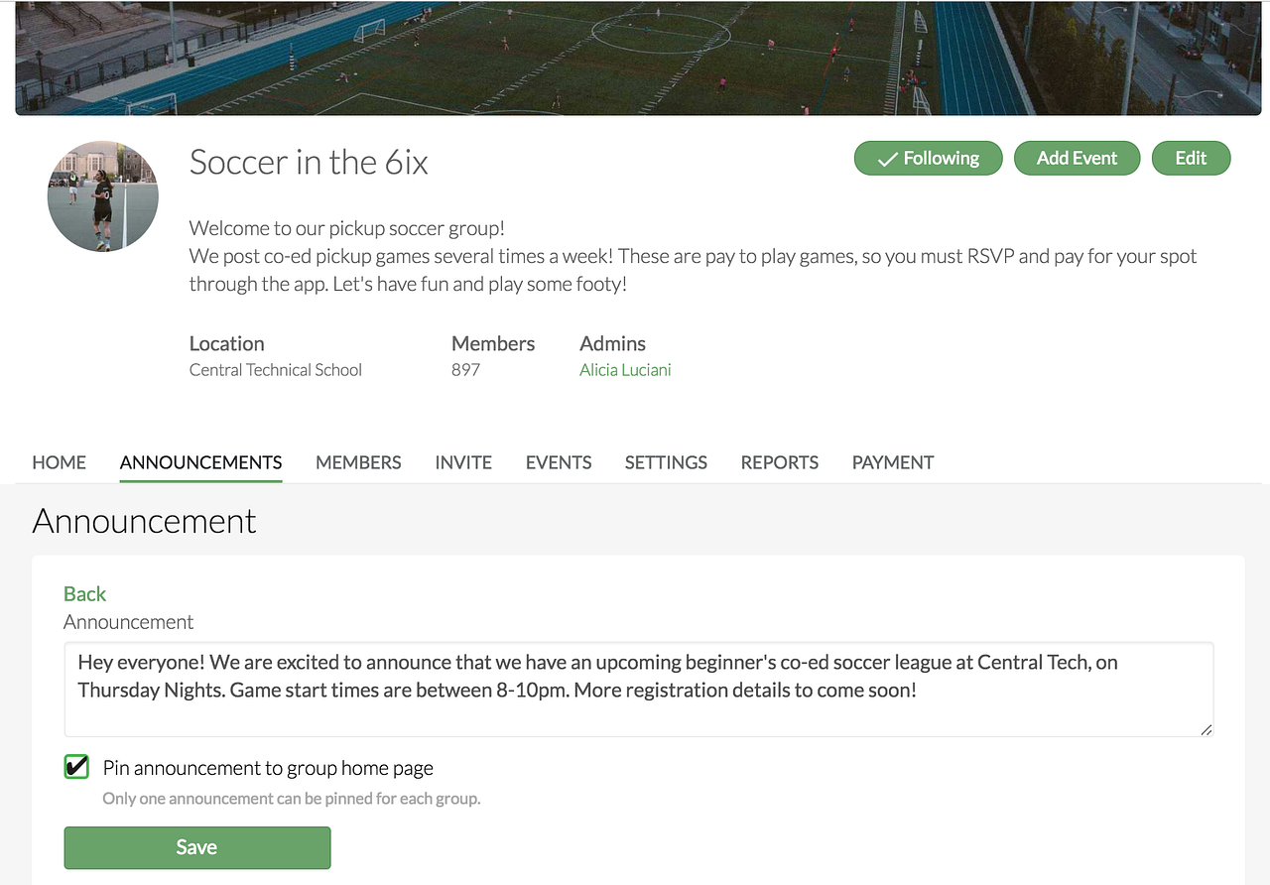
Task: Switch to the Home tab
Action: pyautogui.click(x=60, y=462)
